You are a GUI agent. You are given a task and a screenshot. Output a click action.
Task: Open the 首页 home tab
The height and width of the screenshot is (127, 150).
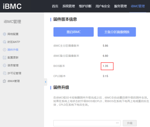[55, 6]
